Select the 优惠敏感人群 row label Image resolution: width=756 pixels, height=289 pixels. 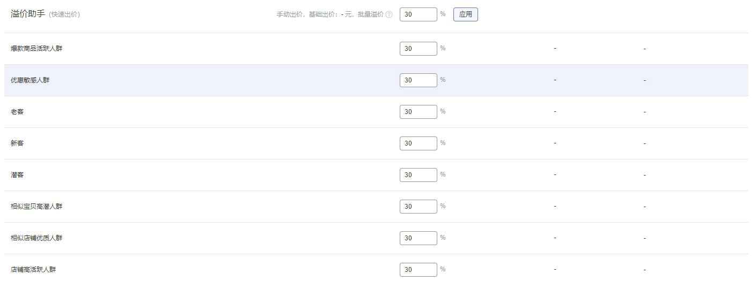point(30,80)
